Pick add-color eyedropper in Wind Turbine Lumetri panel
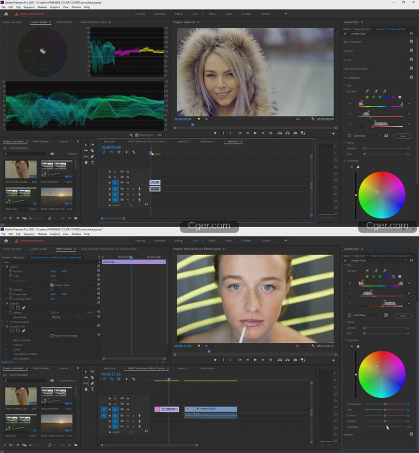 tap(376, 271)
